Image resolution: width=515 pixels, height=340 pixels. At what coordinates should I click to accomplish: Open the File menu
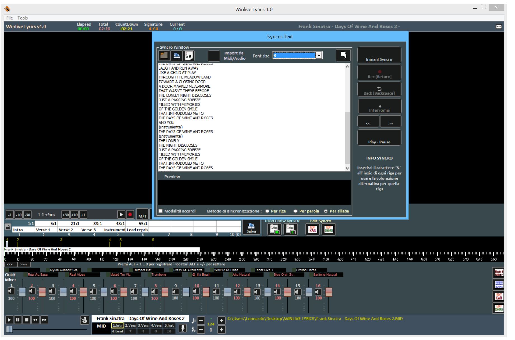10,18
